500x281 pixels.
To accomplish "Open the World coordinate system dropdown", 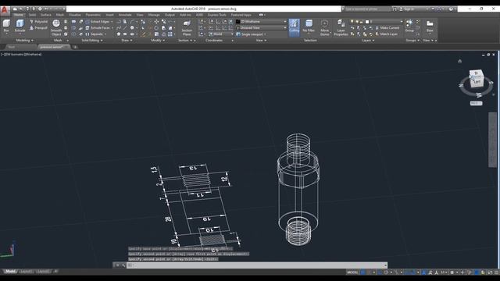I will pos(220,34).
